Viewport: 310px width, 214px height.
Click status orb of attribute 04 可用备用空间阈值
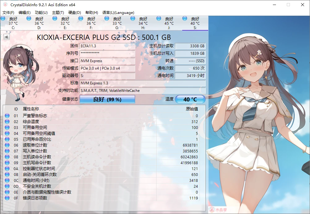point(7,133)
